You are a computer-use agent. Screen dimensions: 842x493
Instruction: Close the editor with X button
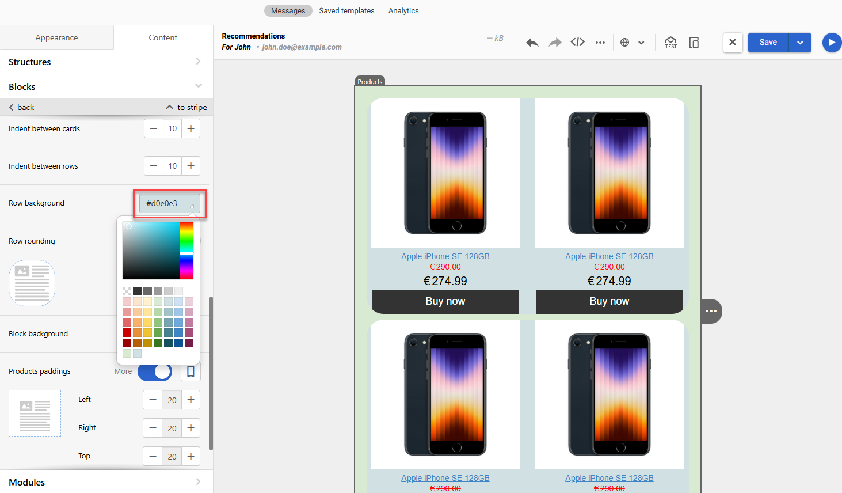(x=733, y=43)
